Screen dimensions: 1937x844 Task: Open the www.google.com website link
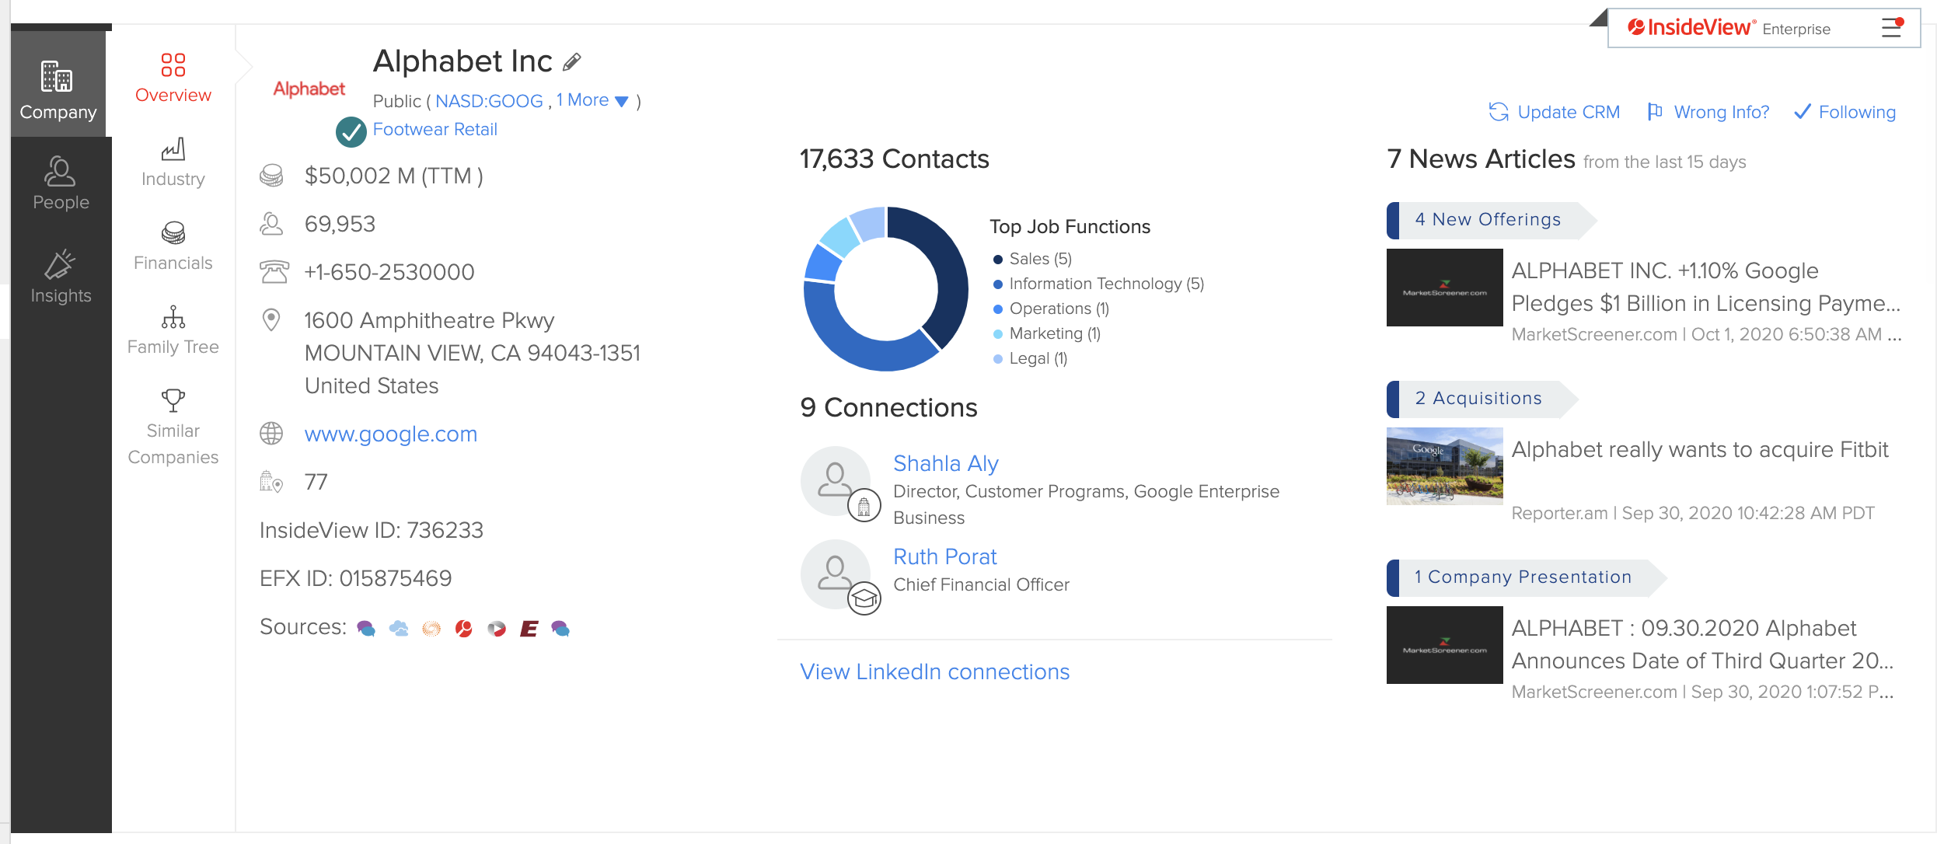point(390,434)
